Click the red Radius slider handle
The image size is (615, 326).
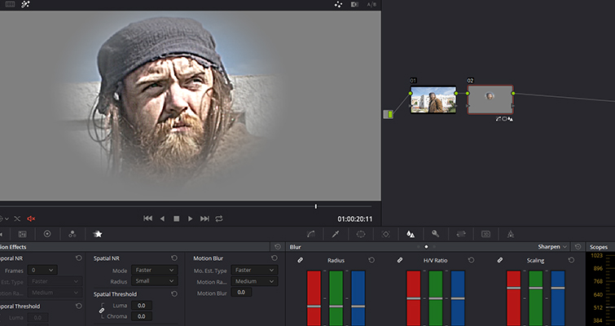coord(314,306)
